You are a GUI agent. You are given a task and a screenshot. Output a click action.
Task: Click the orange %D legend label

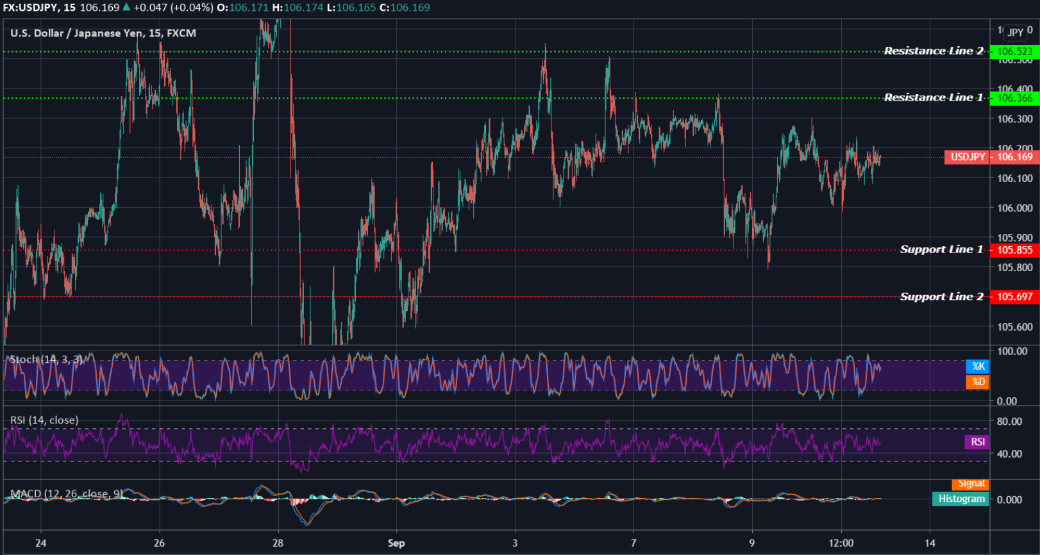coord(978,382)
